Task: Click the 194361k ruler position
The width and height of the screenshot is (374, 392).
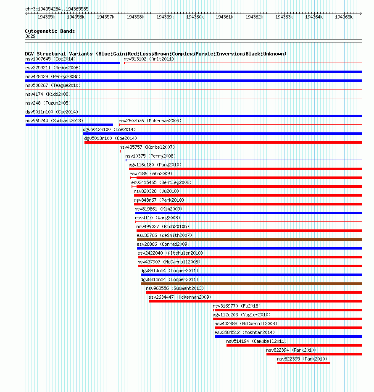Action: (x=224, y=17)
